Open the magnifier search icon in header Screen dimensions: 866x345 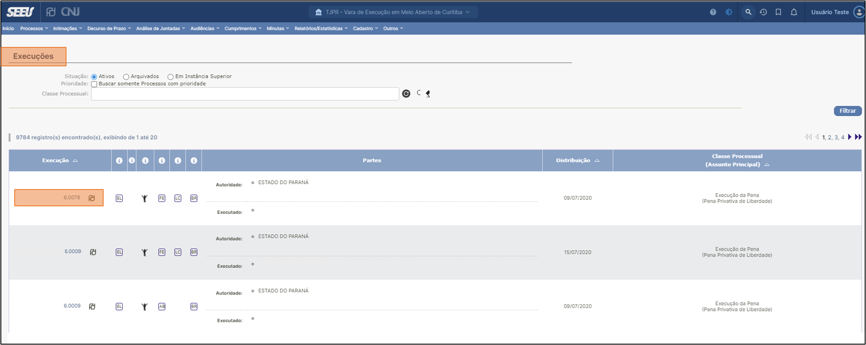click(x=748, y=12)
